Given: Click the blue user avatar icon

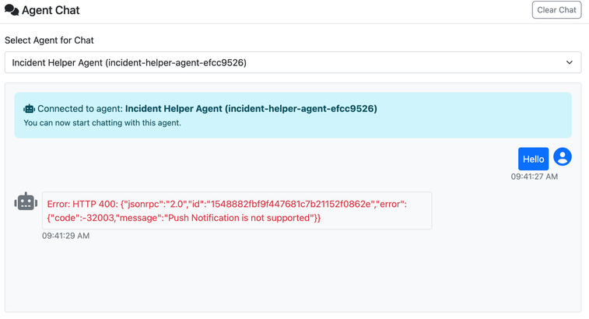Looking at the screenshot, I should pyautogui.click(x=562, y=157).
